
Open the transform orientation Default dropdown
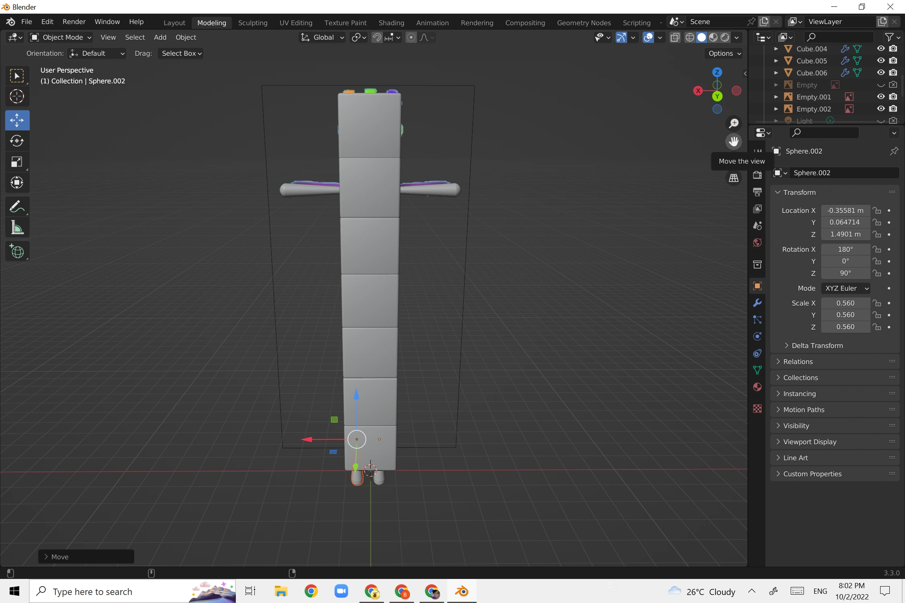click(96, 53)
